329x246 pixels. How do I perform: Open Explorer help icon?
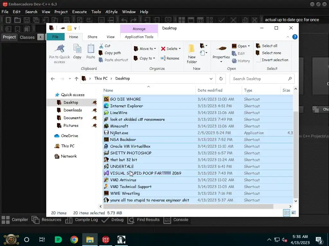pos(295,37)
